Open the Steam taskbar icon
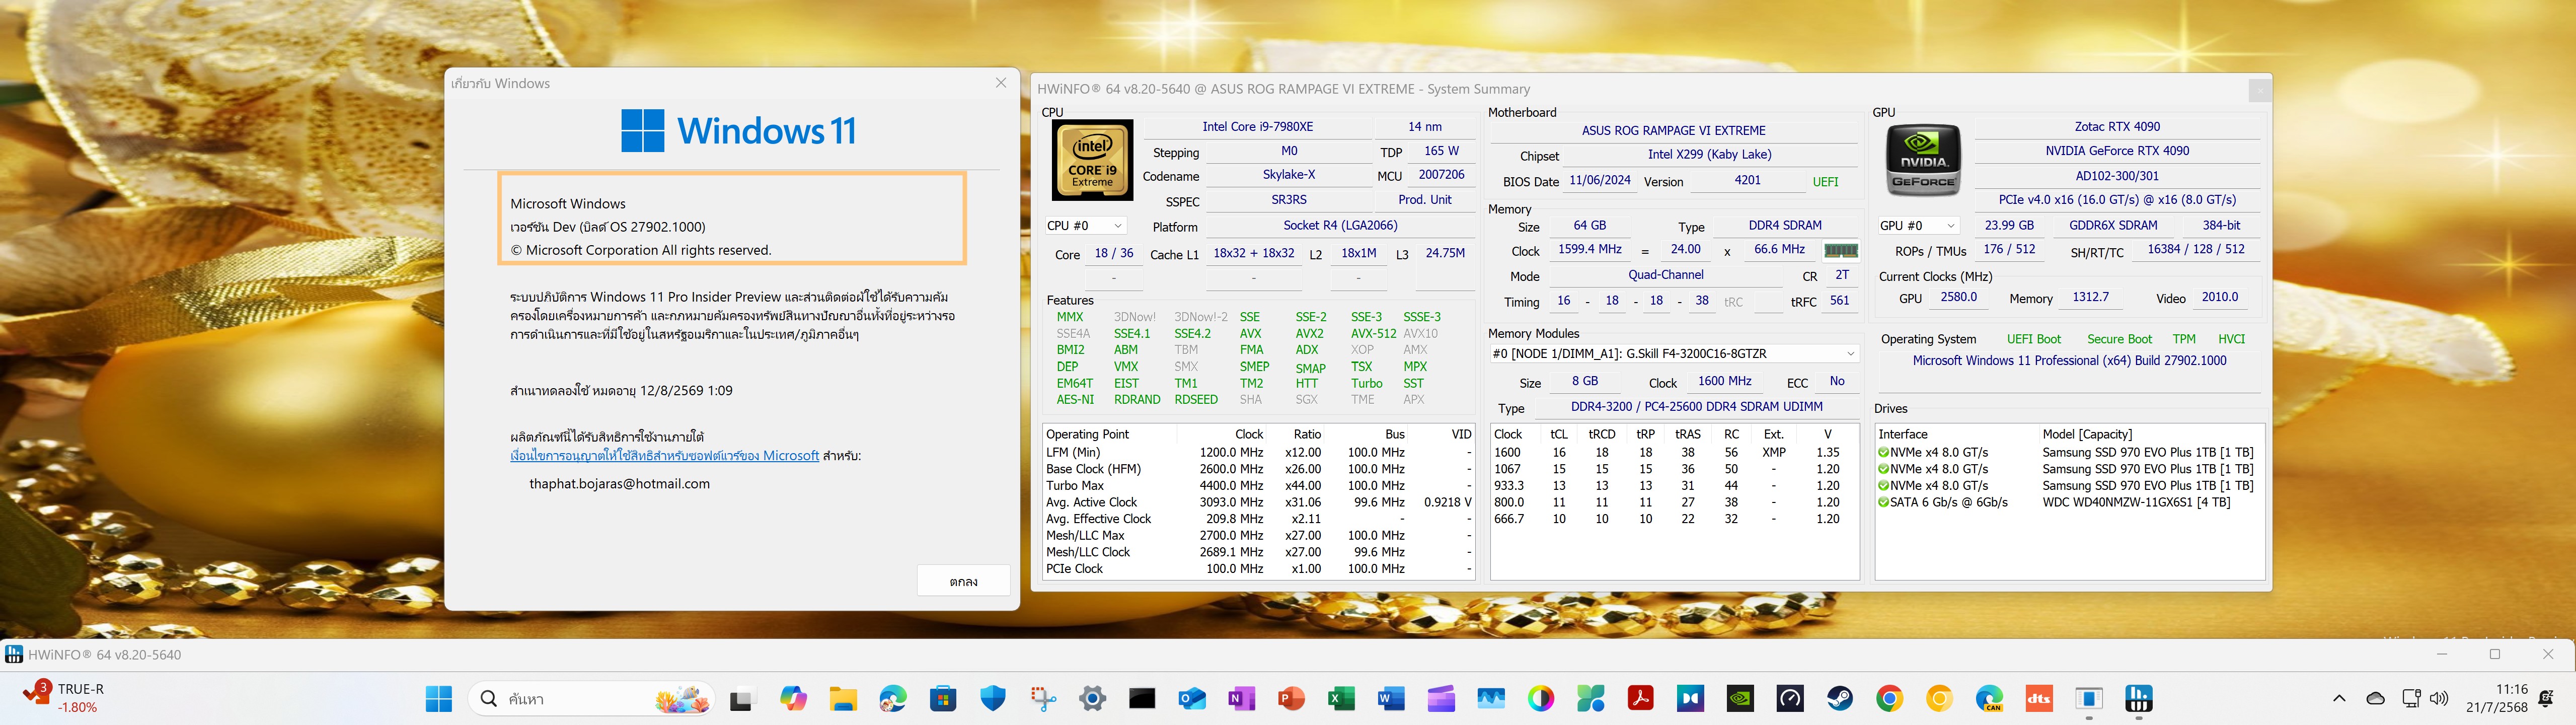 (1840, 698)
